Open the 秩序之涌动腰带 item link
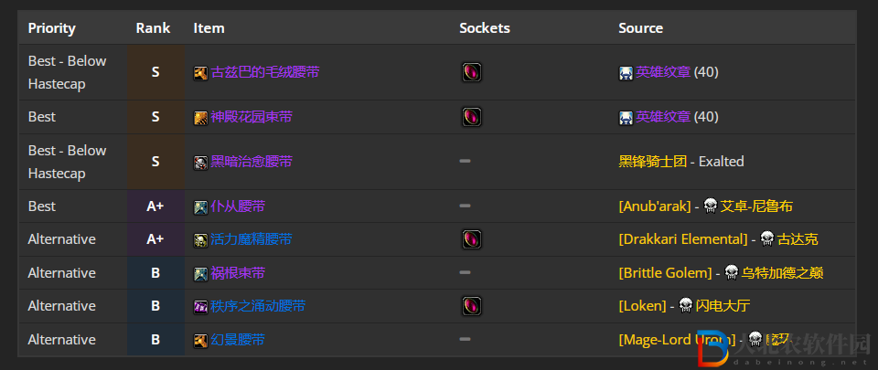878x370 pixels. [258, 306]
